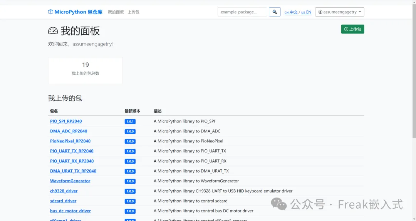
Task: Click the 19 uploaded packages count card
Action: tap(86, 70)
